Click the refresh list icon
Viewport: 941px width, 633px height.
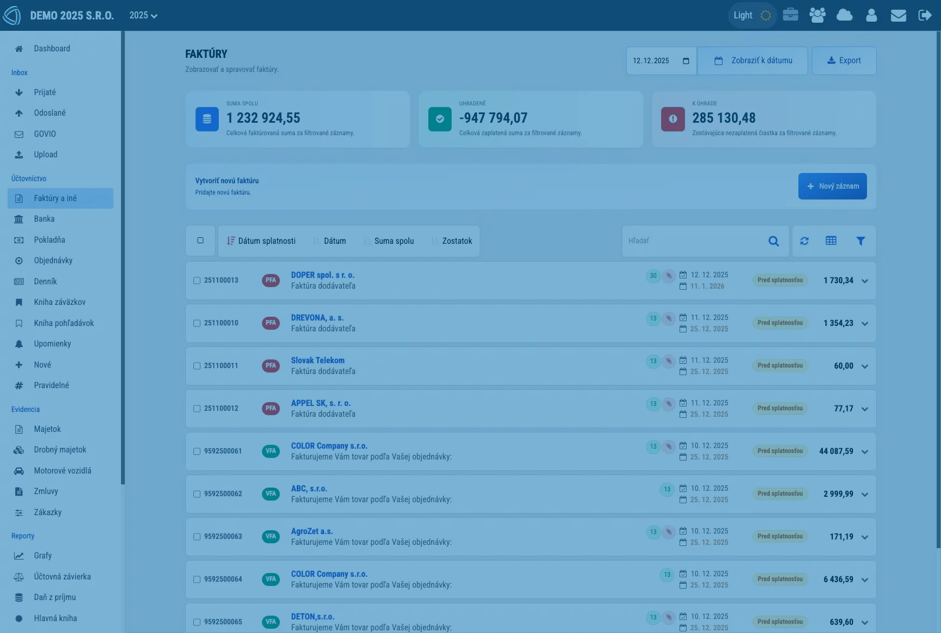click(804, 241)
